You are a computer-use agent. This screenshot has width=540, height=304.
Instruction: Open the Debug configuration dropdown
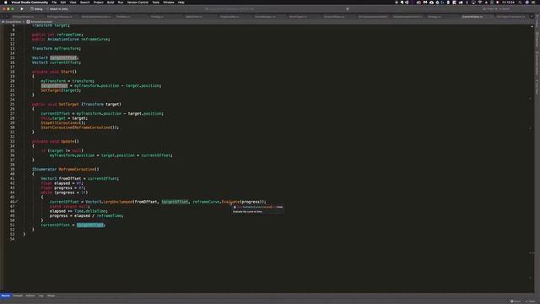[36, 9]
